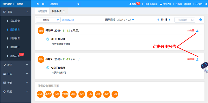Click the check icon beside 何老师's 今日工作记录
Screen dimensions: 208x103
[x=48, y=39]
